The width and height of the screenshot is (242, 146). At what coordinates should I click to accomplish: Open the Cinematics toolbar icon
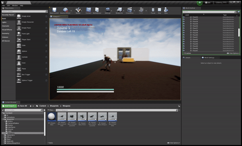129,10
